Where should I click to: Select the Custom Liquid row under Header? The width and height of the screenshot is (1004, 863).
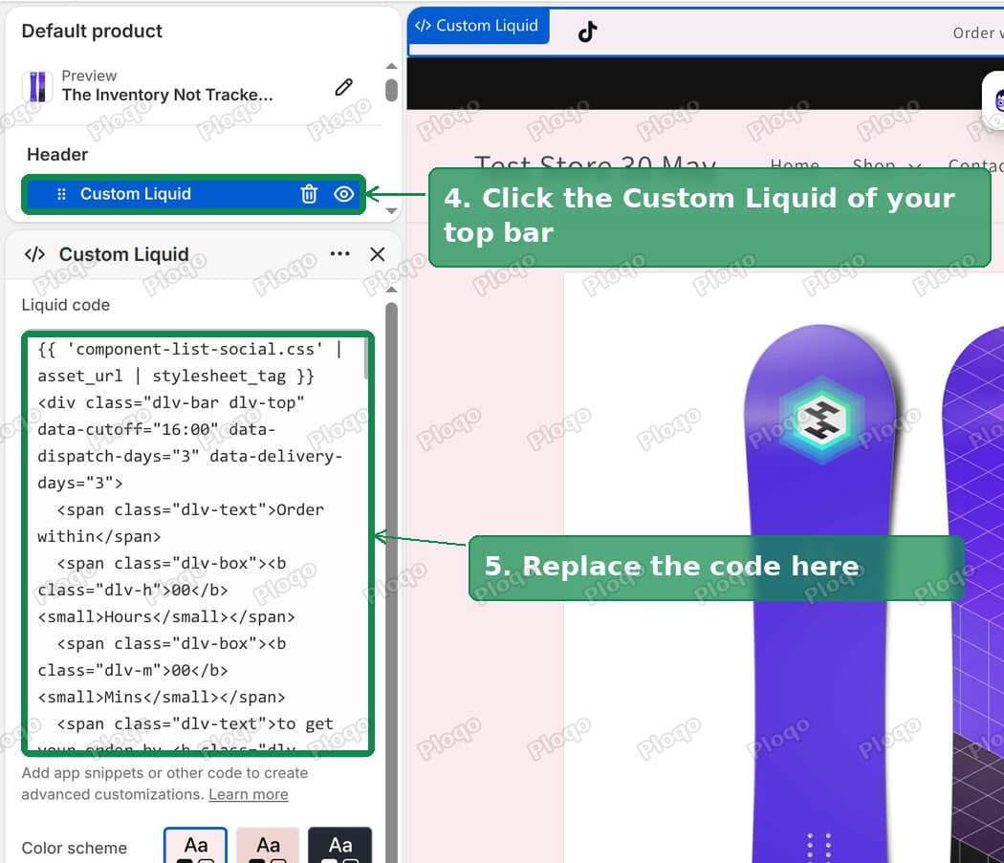pyautogui.click(x=193, y=194)
